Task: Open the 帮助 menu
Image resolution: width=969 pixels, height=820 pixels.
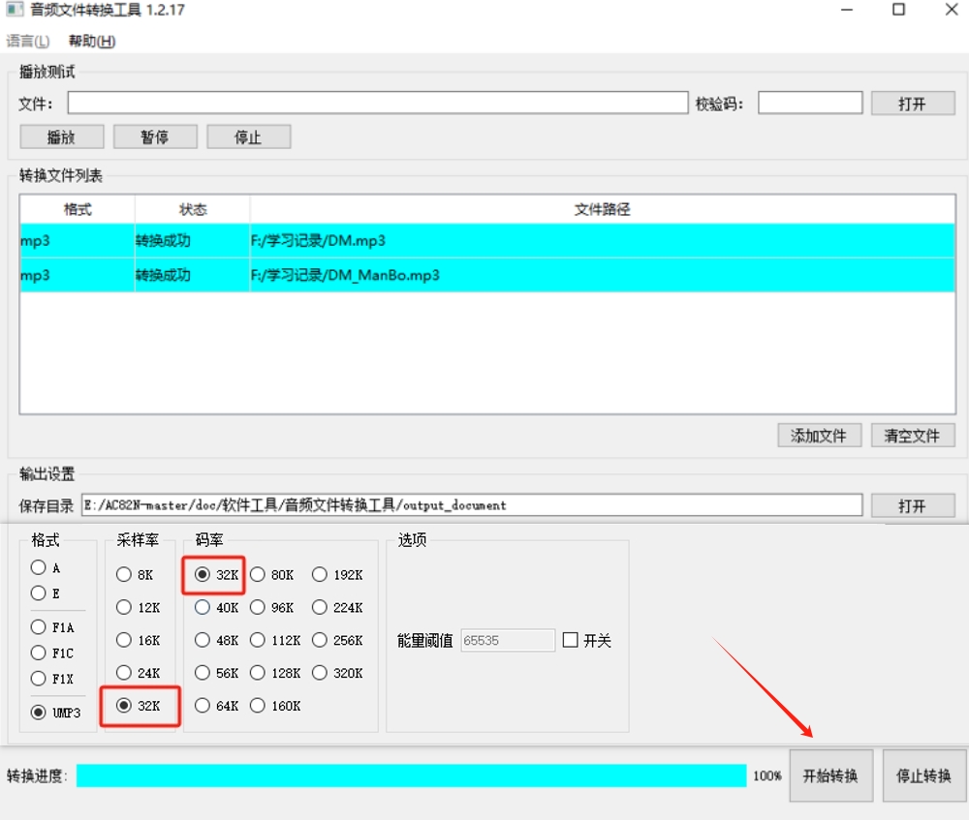Action: point(92,42)
